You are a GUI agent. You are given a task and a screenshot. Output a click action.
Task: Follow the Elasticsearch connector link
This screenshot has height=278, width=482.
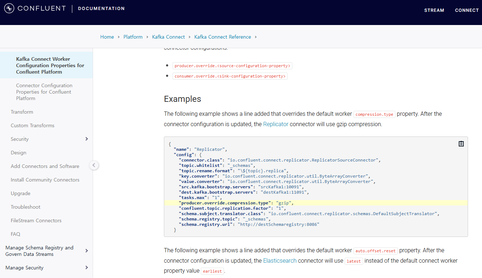(280, 260)
